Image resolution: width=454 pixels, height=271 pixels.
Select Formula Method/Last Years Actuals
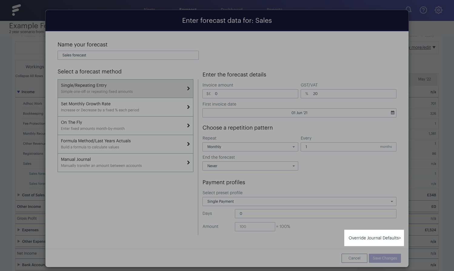click(125, 144)
